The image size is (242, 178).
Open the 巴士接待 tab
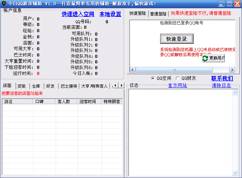[69, 86]
